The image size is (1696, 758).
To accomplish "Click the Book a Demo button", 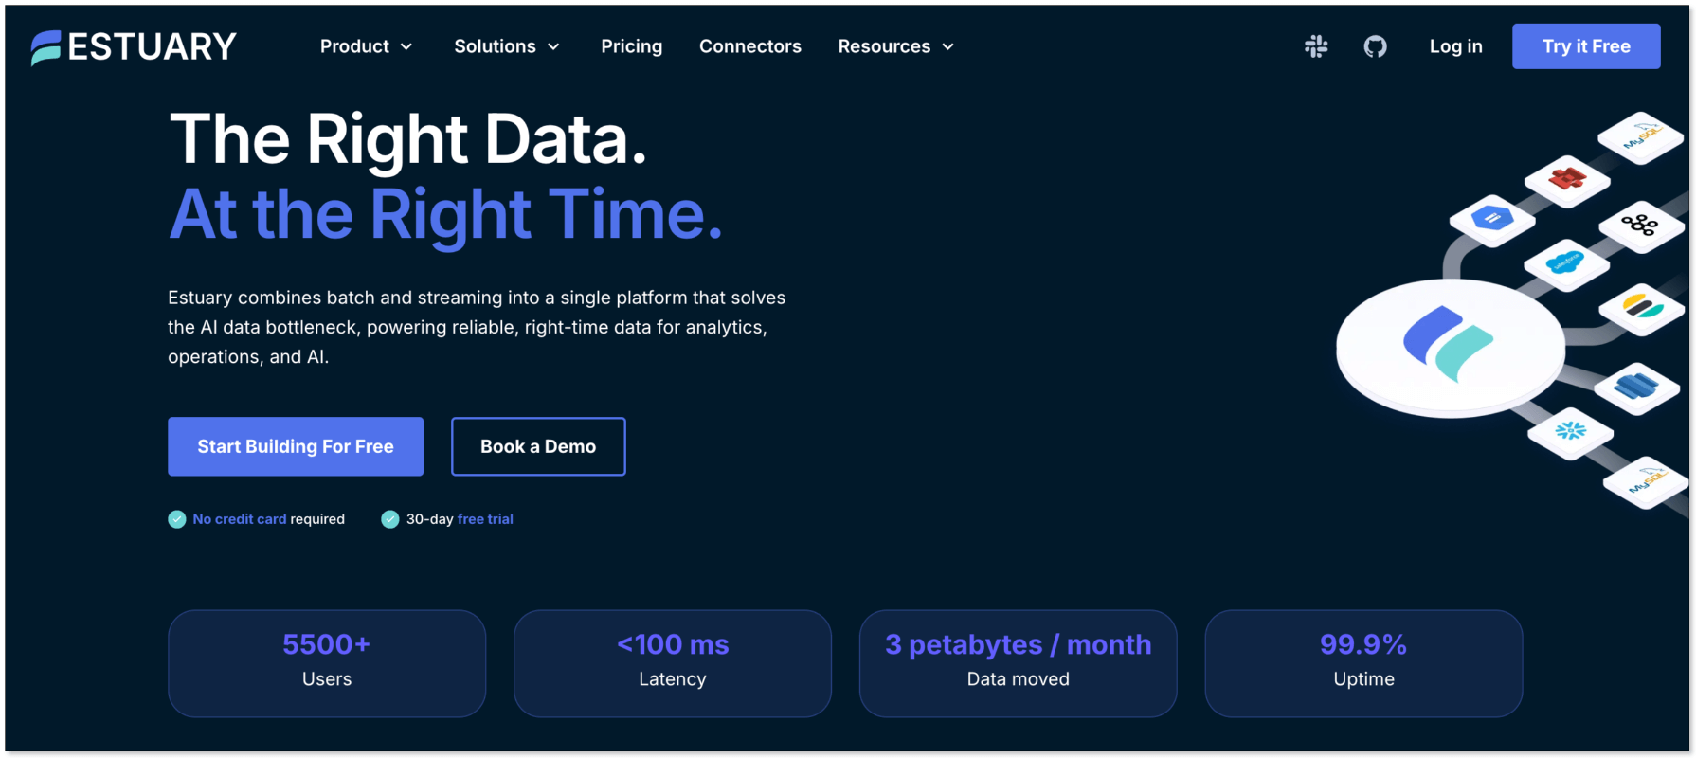I will [538, 446].
